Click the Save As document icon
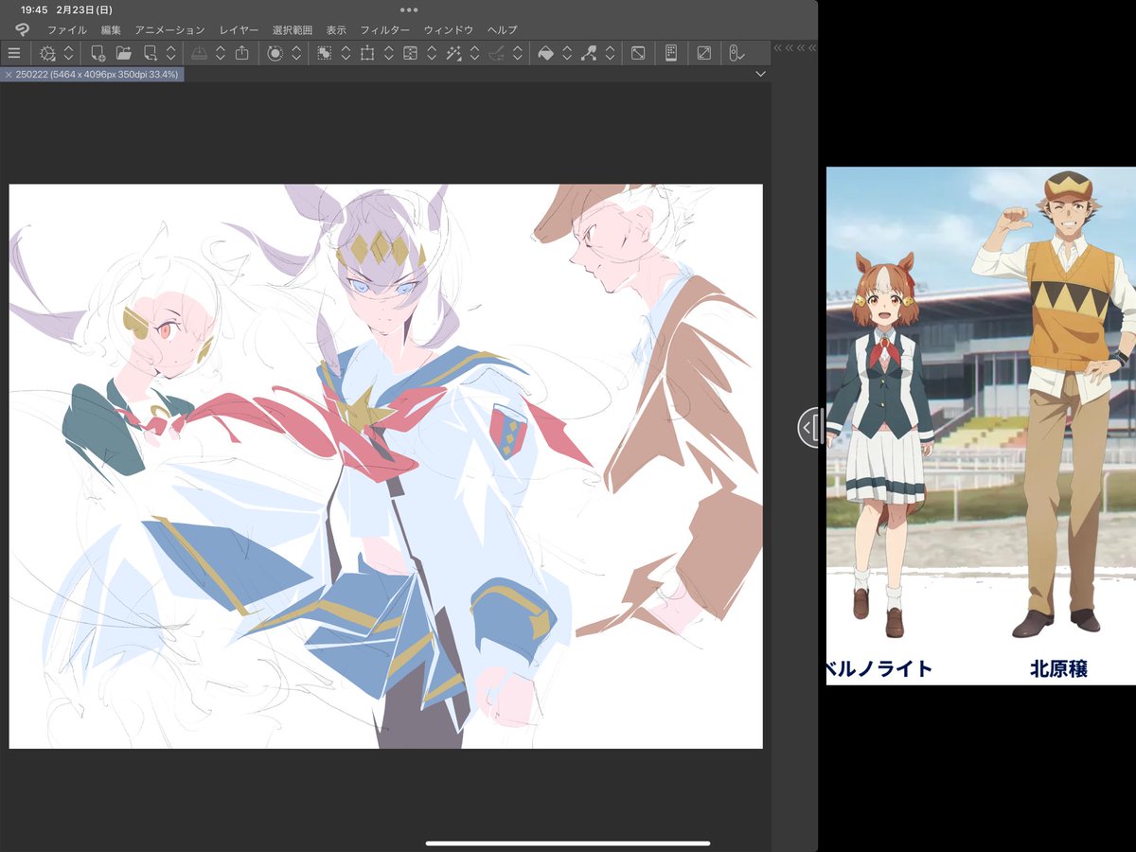The image size is (1136, 852). pyautogui.click(x=150, y=54)
